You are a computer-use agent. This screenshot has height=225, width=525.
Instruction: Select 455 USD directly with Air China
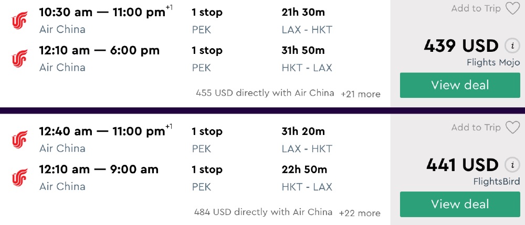[265, 93]
